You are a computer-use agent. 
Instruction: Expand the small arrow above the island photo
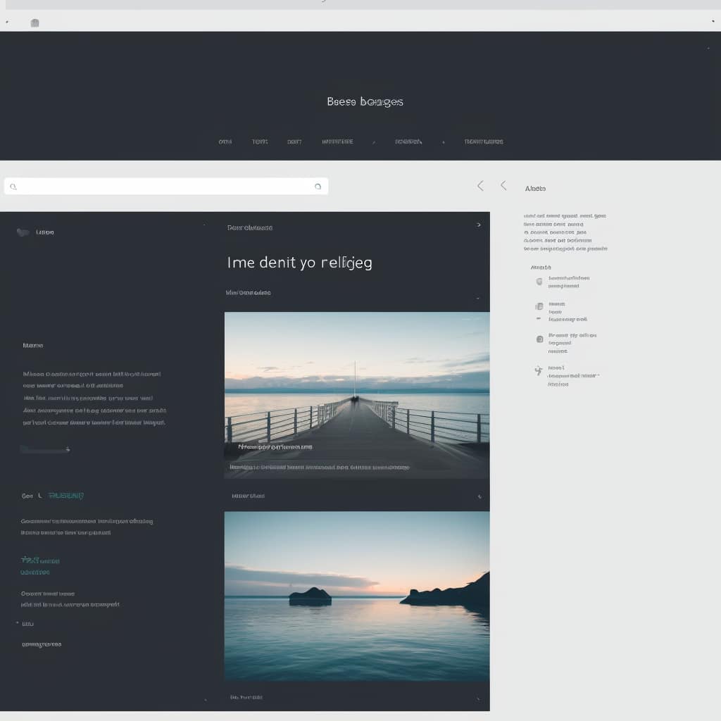click(x=479, y=497)
